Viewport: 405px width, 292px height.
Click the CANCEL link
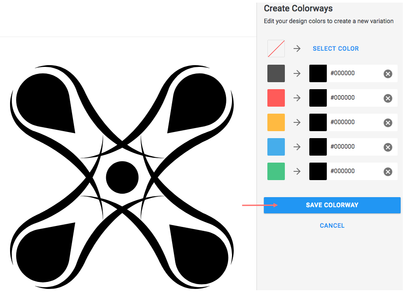(332, 226)
